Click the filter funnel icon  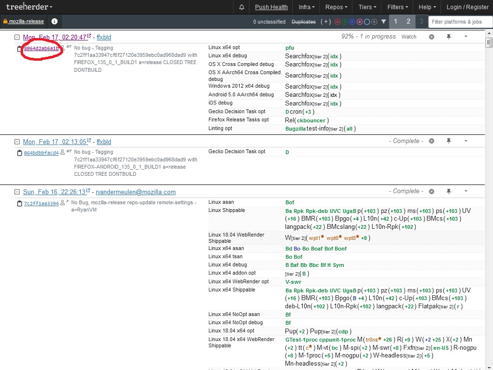point(384,22)
